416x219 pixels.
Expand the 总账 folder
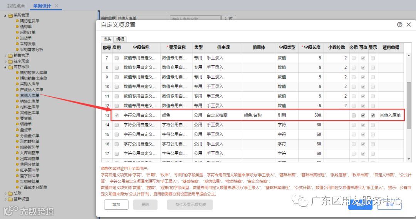(5, 193)
